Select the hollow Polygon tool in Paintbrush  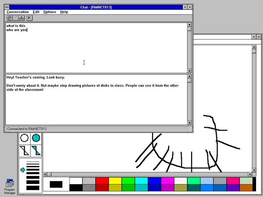pos(25,151)
